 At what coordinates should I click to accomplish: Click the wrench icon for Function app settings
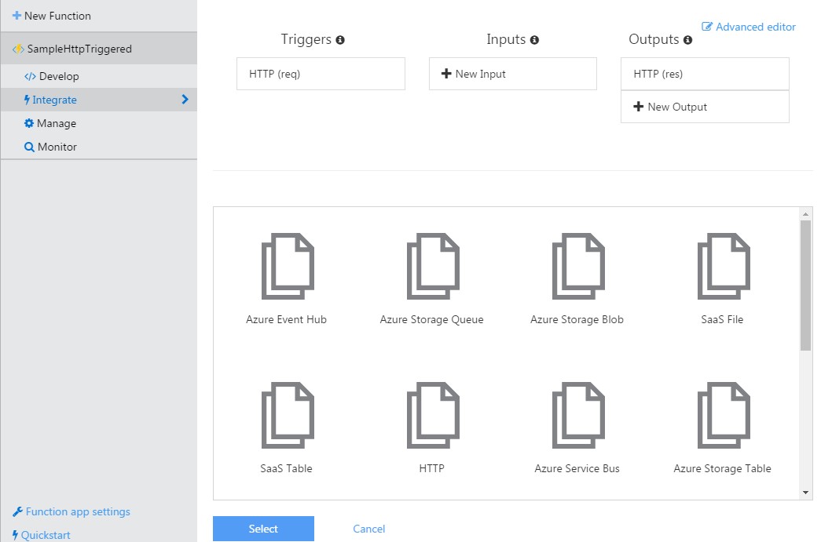tap(17, 511)
